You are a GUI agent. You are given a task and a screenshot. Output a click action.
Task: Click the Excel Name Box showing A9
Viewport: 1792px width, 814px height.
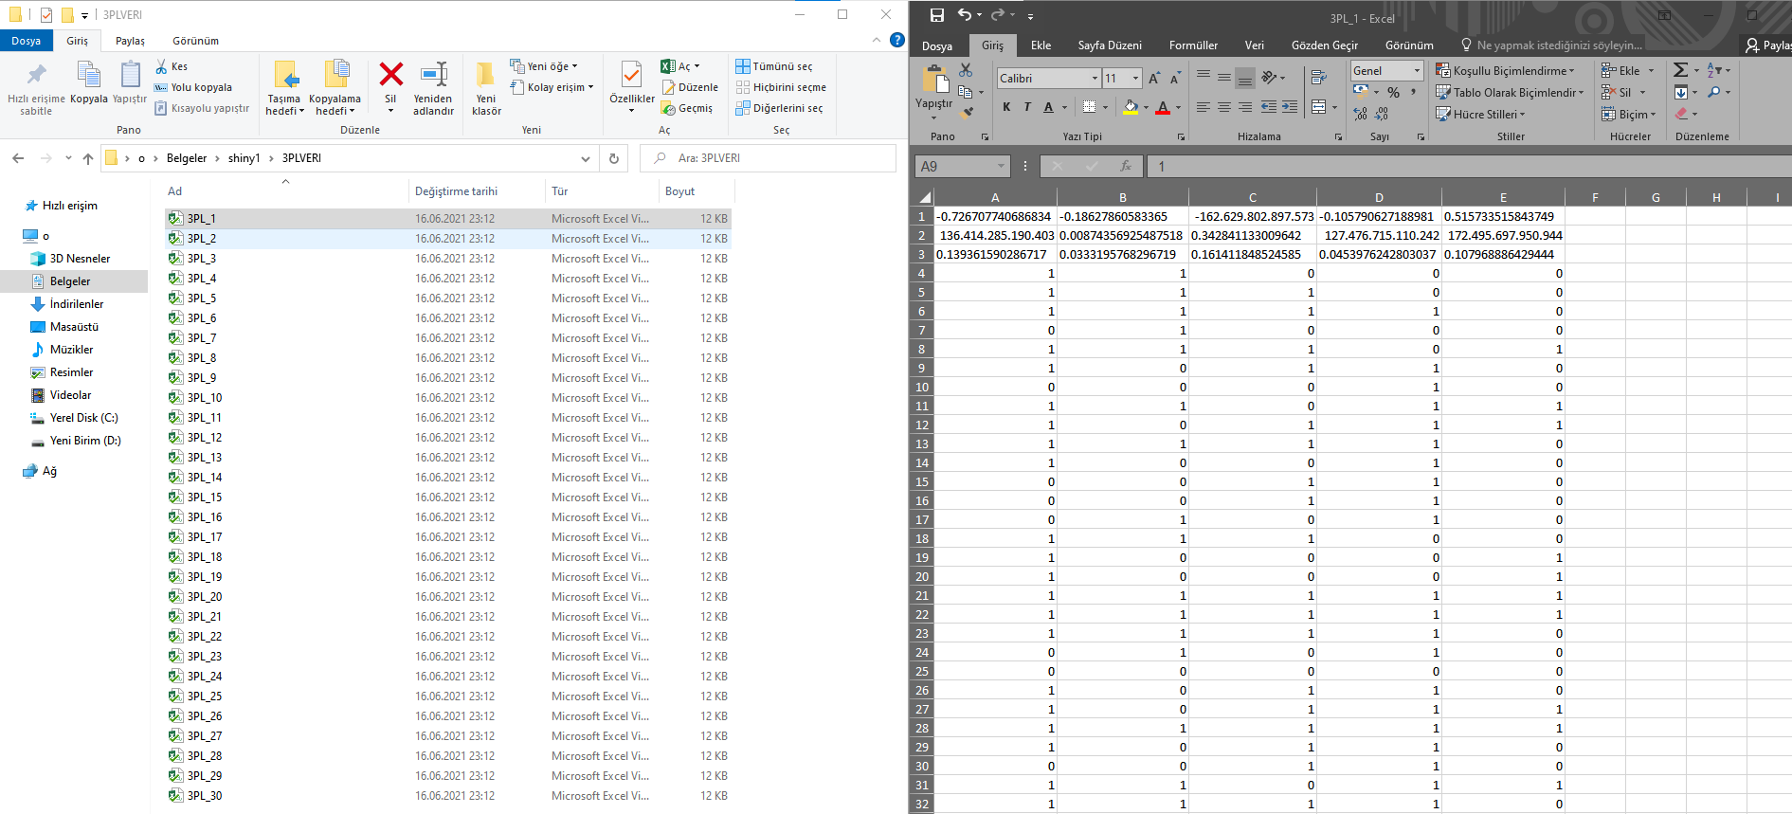click(x=962, y=166)
